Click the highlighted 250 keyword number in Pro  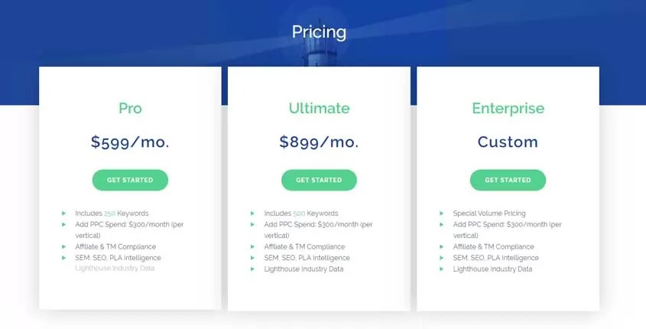[109, 213]
